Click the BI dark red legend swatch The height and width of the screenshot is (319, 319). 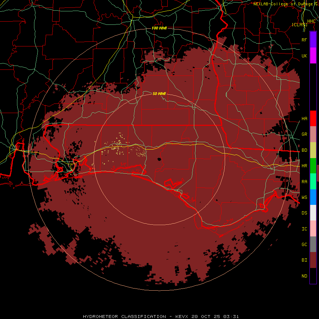313,260
